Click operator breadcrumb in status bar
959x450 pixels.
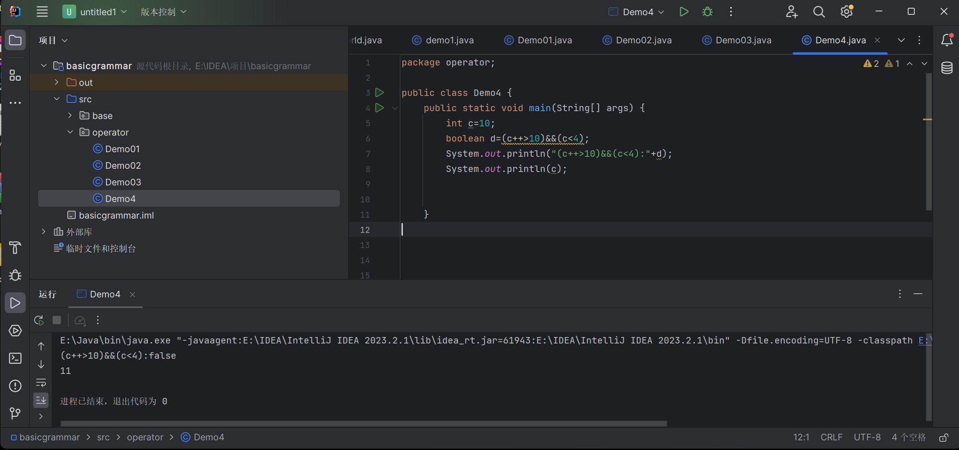pos(145,438)
